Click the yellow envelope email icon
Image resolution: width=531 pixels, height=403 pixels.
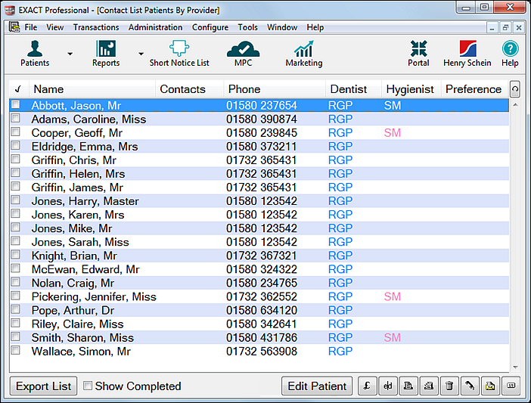[x=490, y=386]
